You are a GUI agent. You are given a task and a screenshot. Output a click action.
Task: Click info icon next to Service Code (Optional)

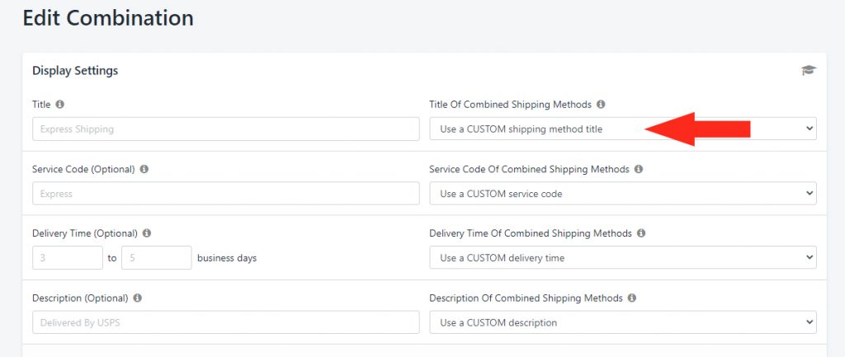(x=144, y=169)
